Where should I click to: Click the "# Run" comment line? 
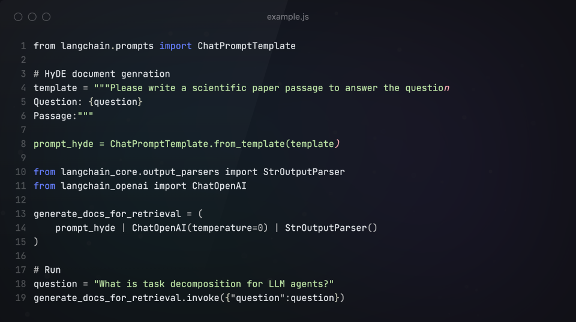[x=47, y=270]
